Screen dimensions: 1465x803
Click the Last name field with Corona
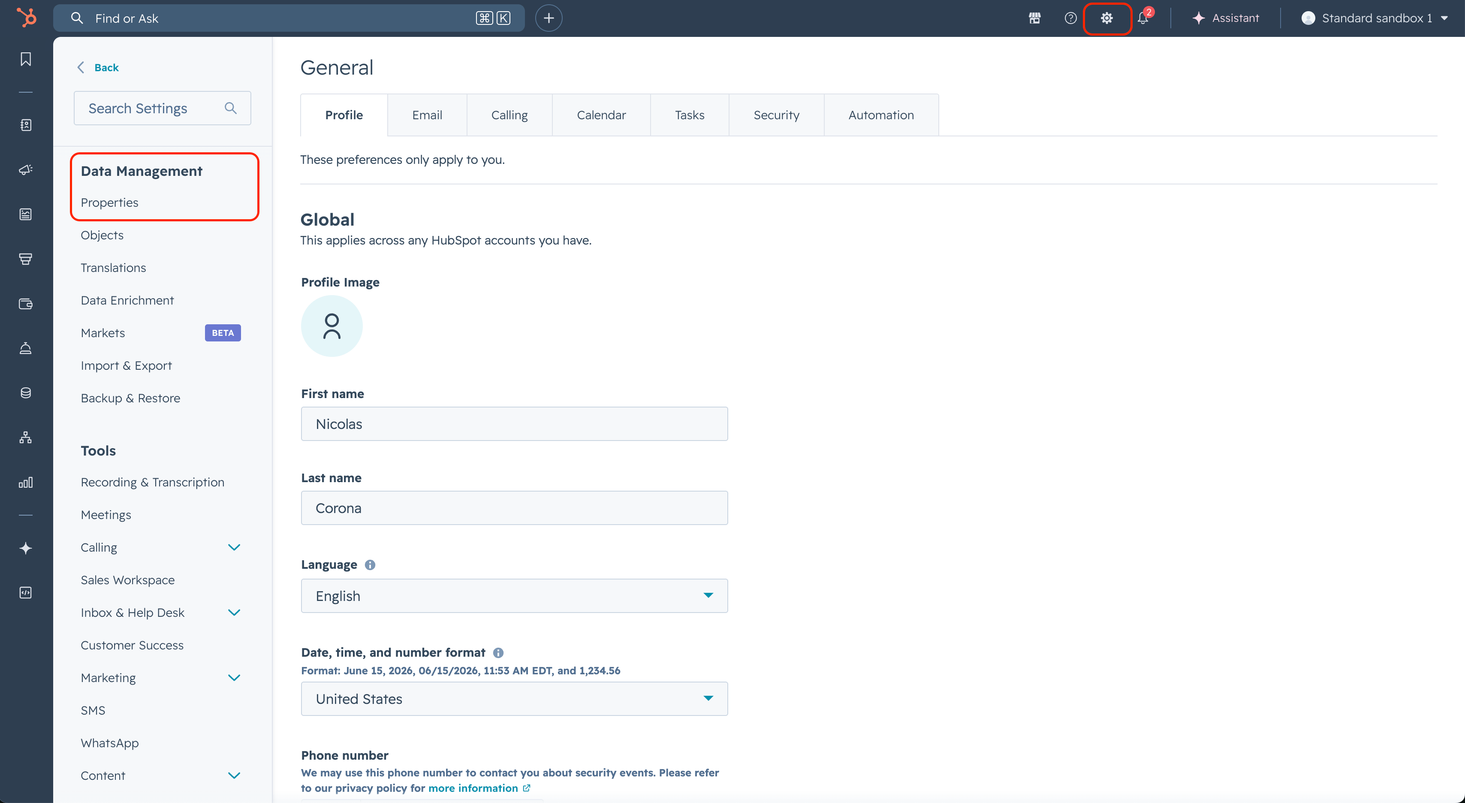point(514,508)
